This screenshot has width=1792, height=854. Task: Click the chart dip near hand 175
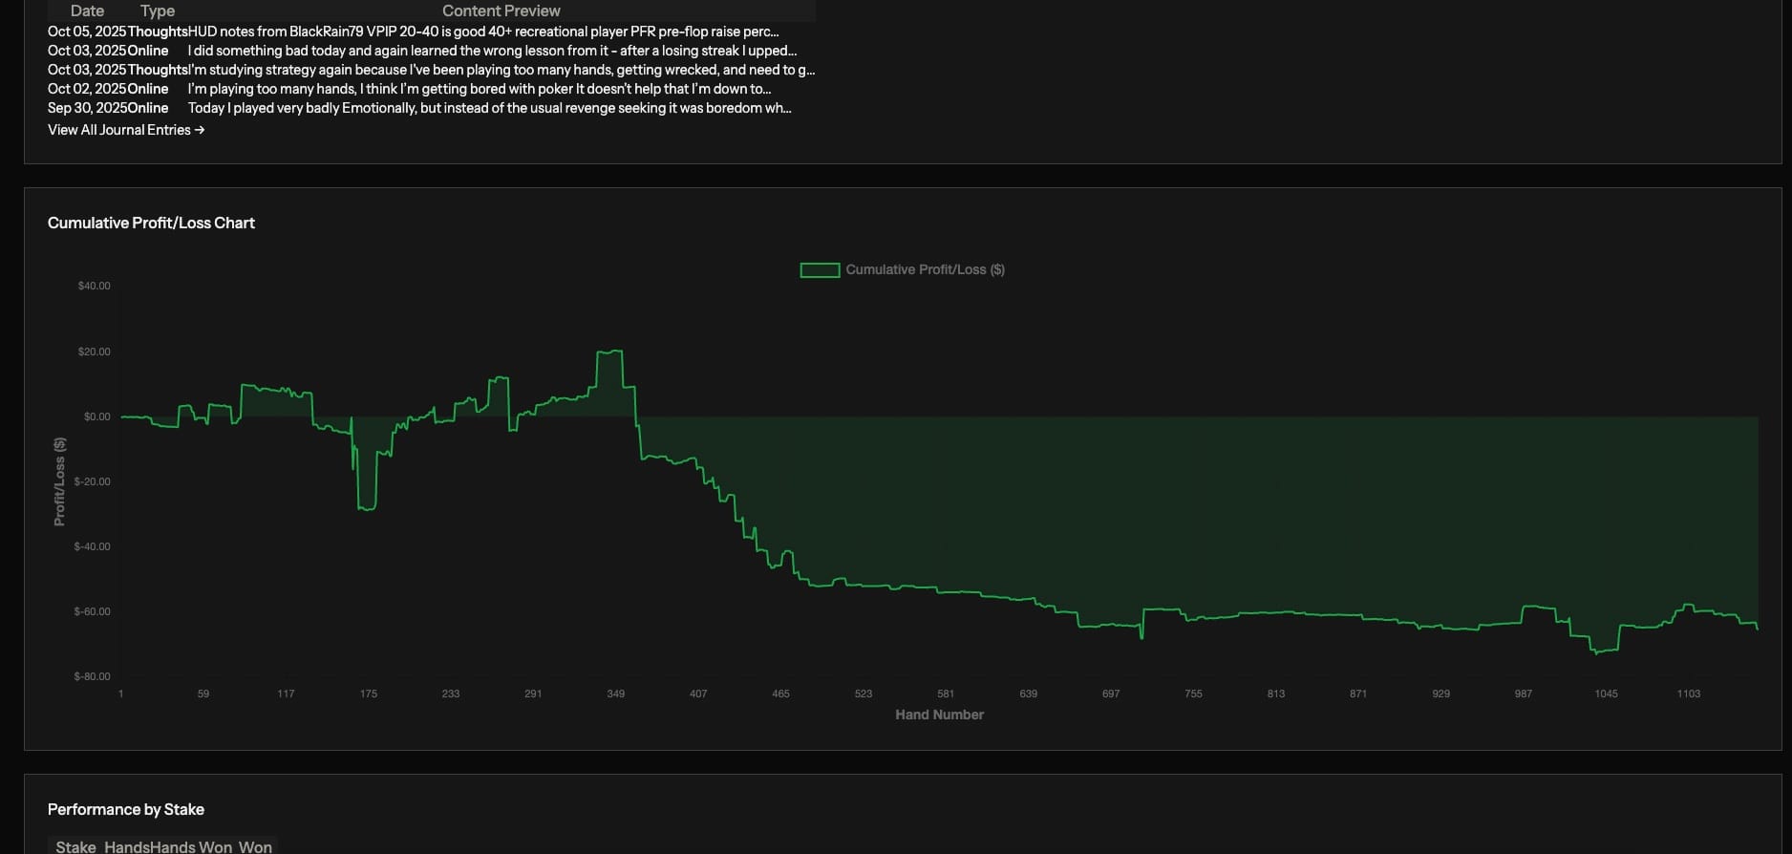coord(367,508)
